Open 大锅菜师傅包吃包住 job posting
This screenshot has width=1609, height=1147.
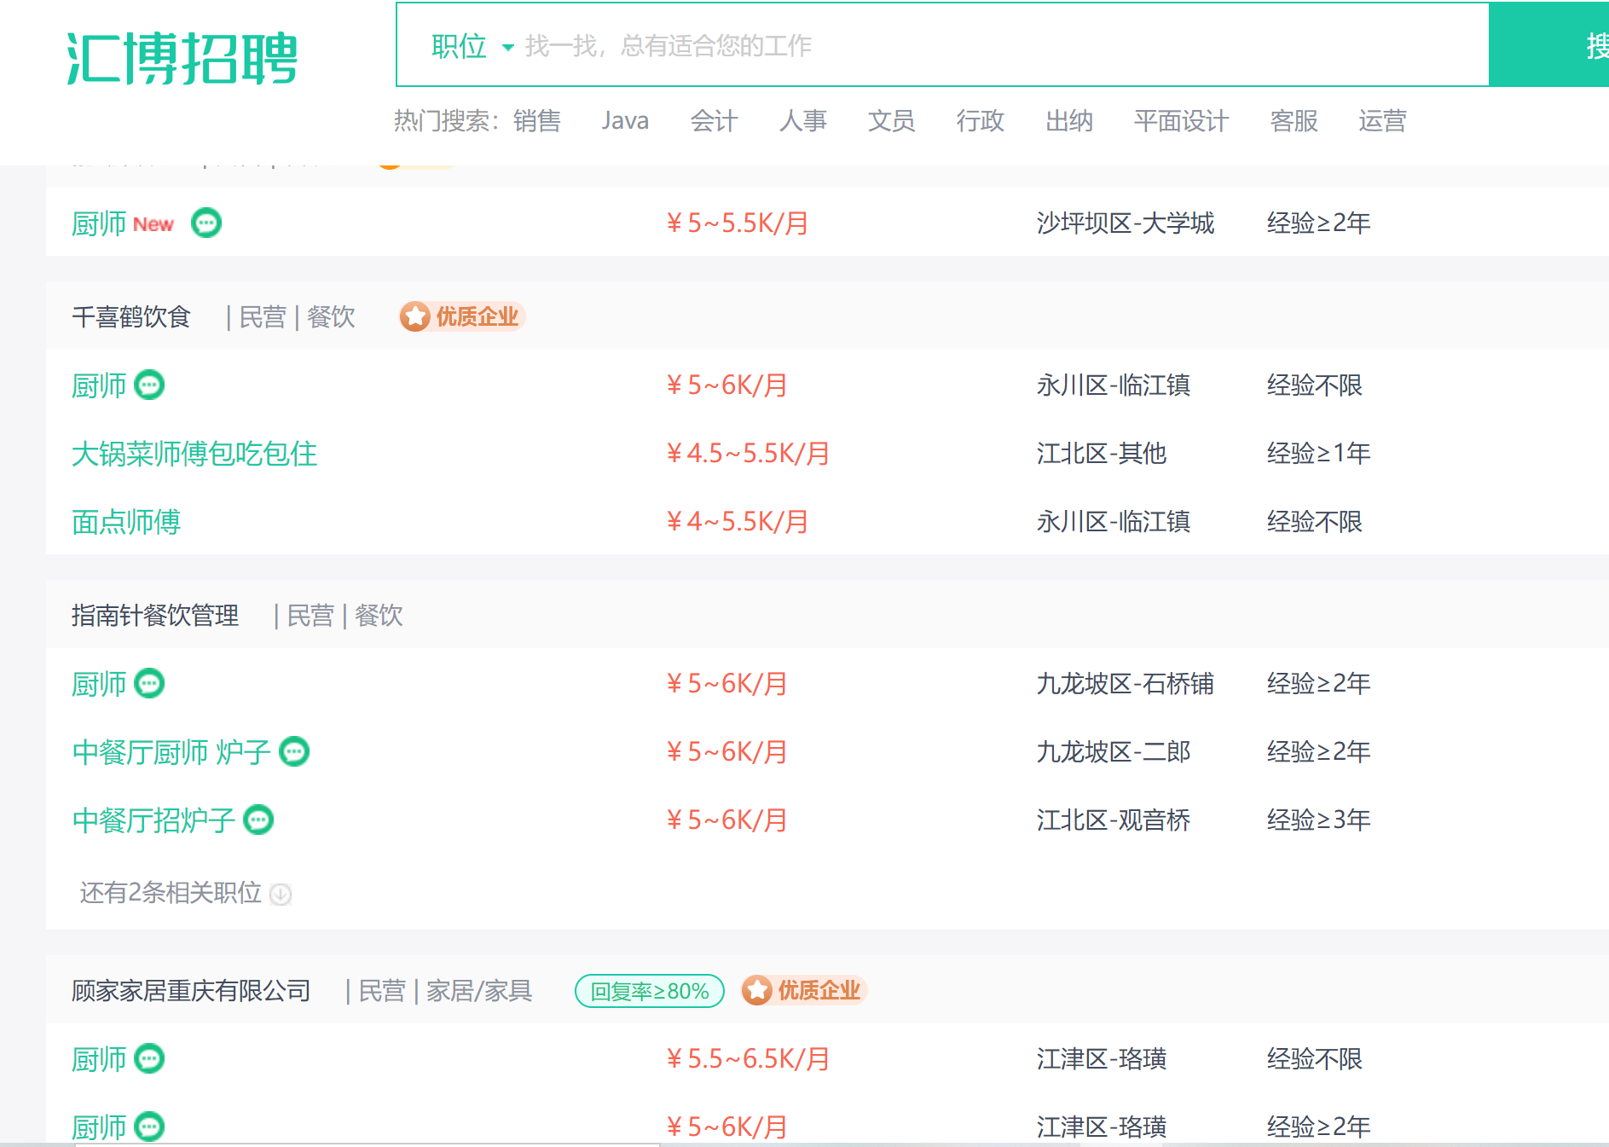[194, 454]
